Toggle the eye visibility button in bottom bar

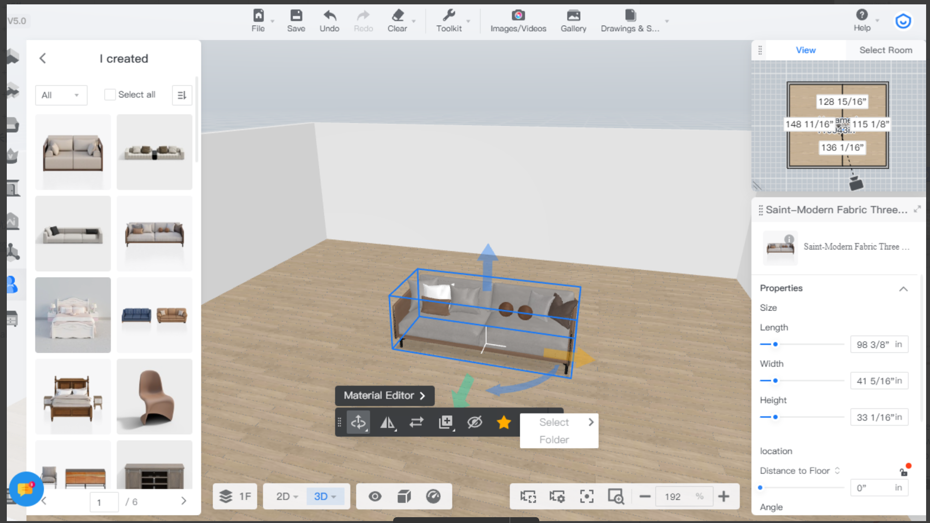375,496
